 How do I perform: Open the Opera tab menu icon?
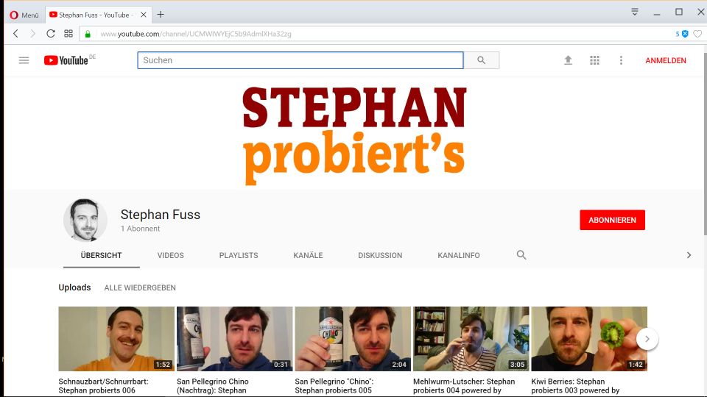(634, 12)
